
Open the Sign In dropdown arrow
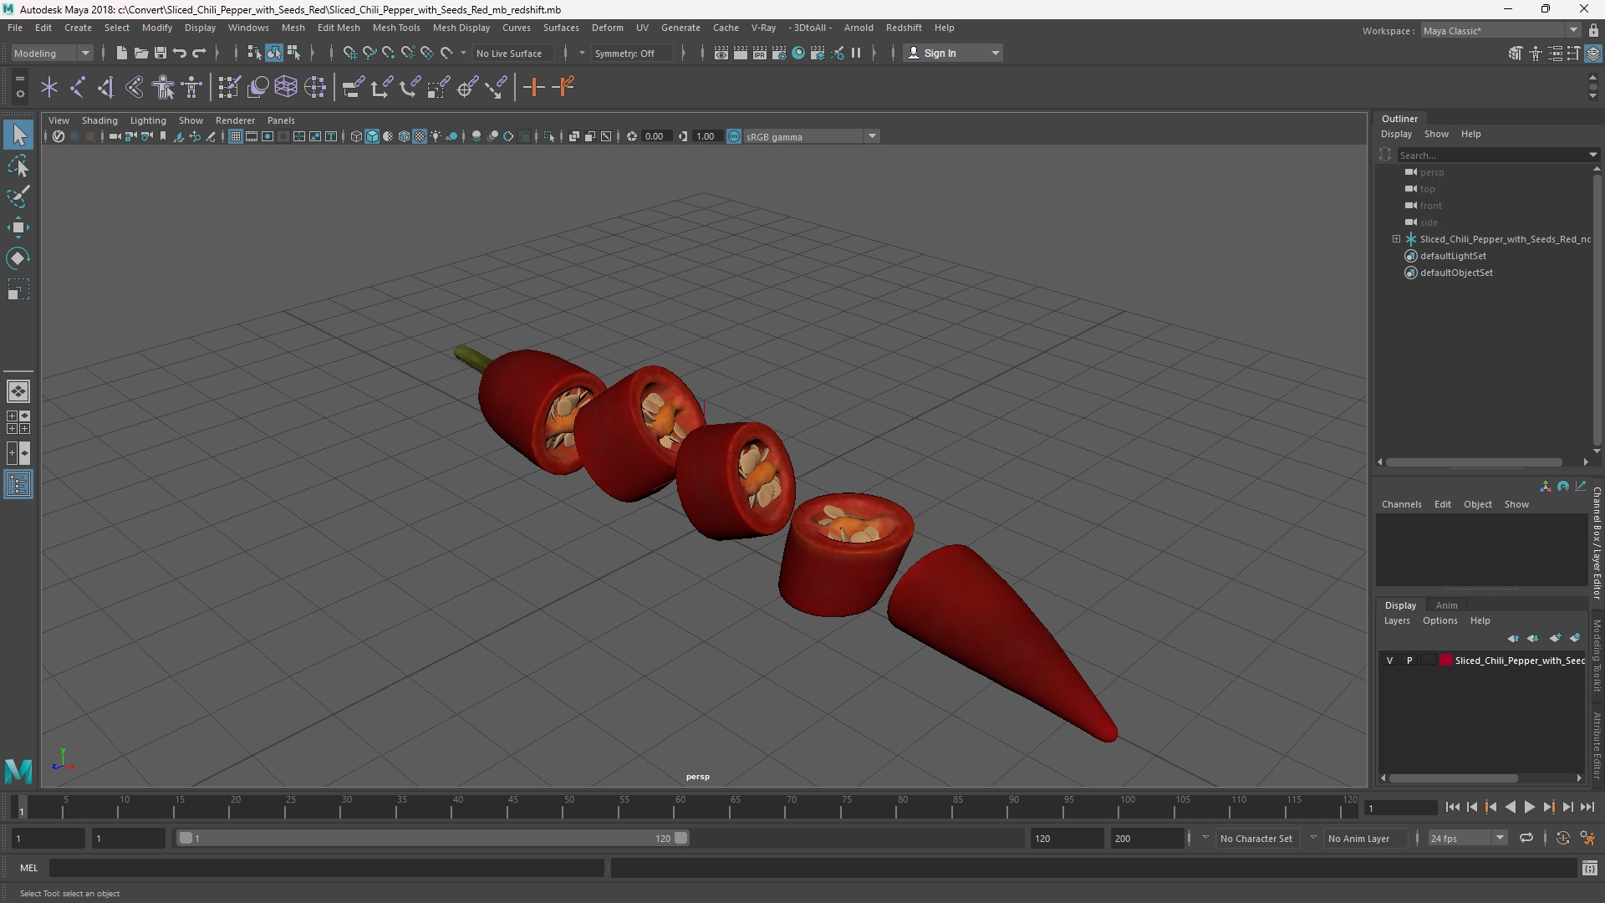tap(995, 54)
